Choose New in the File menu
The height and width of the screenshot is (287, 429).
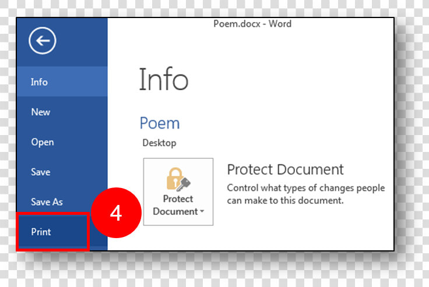tap(62, 112)
